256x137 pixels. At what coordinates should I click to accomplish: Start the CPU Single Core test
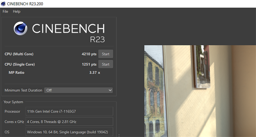pyautogui.click(x=106, y=64)
